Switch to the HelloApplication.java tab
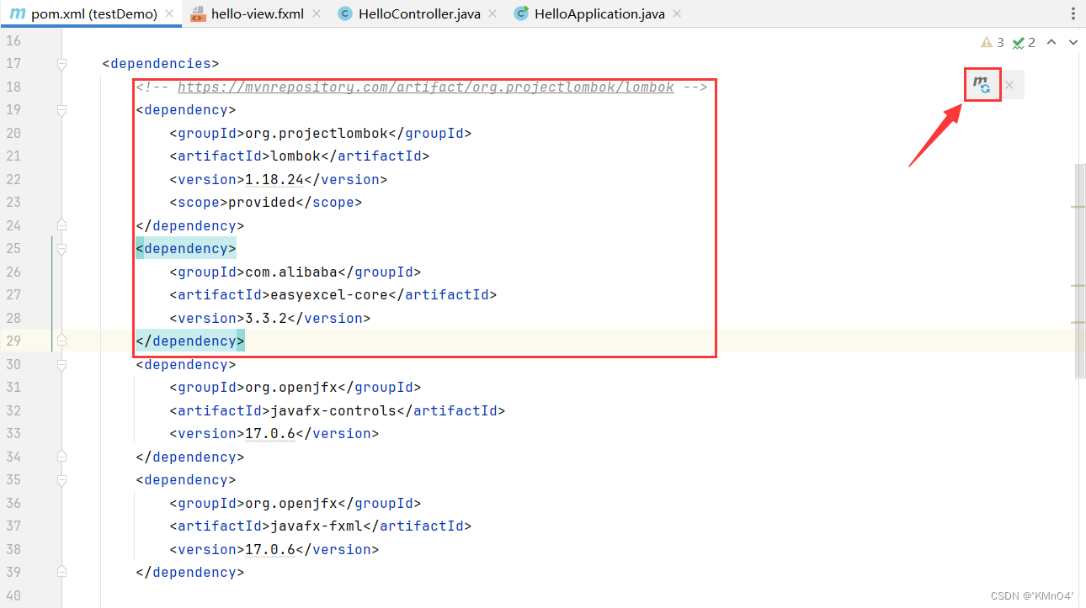Screen dimensions: 1086x608 (x=598, y=13)
